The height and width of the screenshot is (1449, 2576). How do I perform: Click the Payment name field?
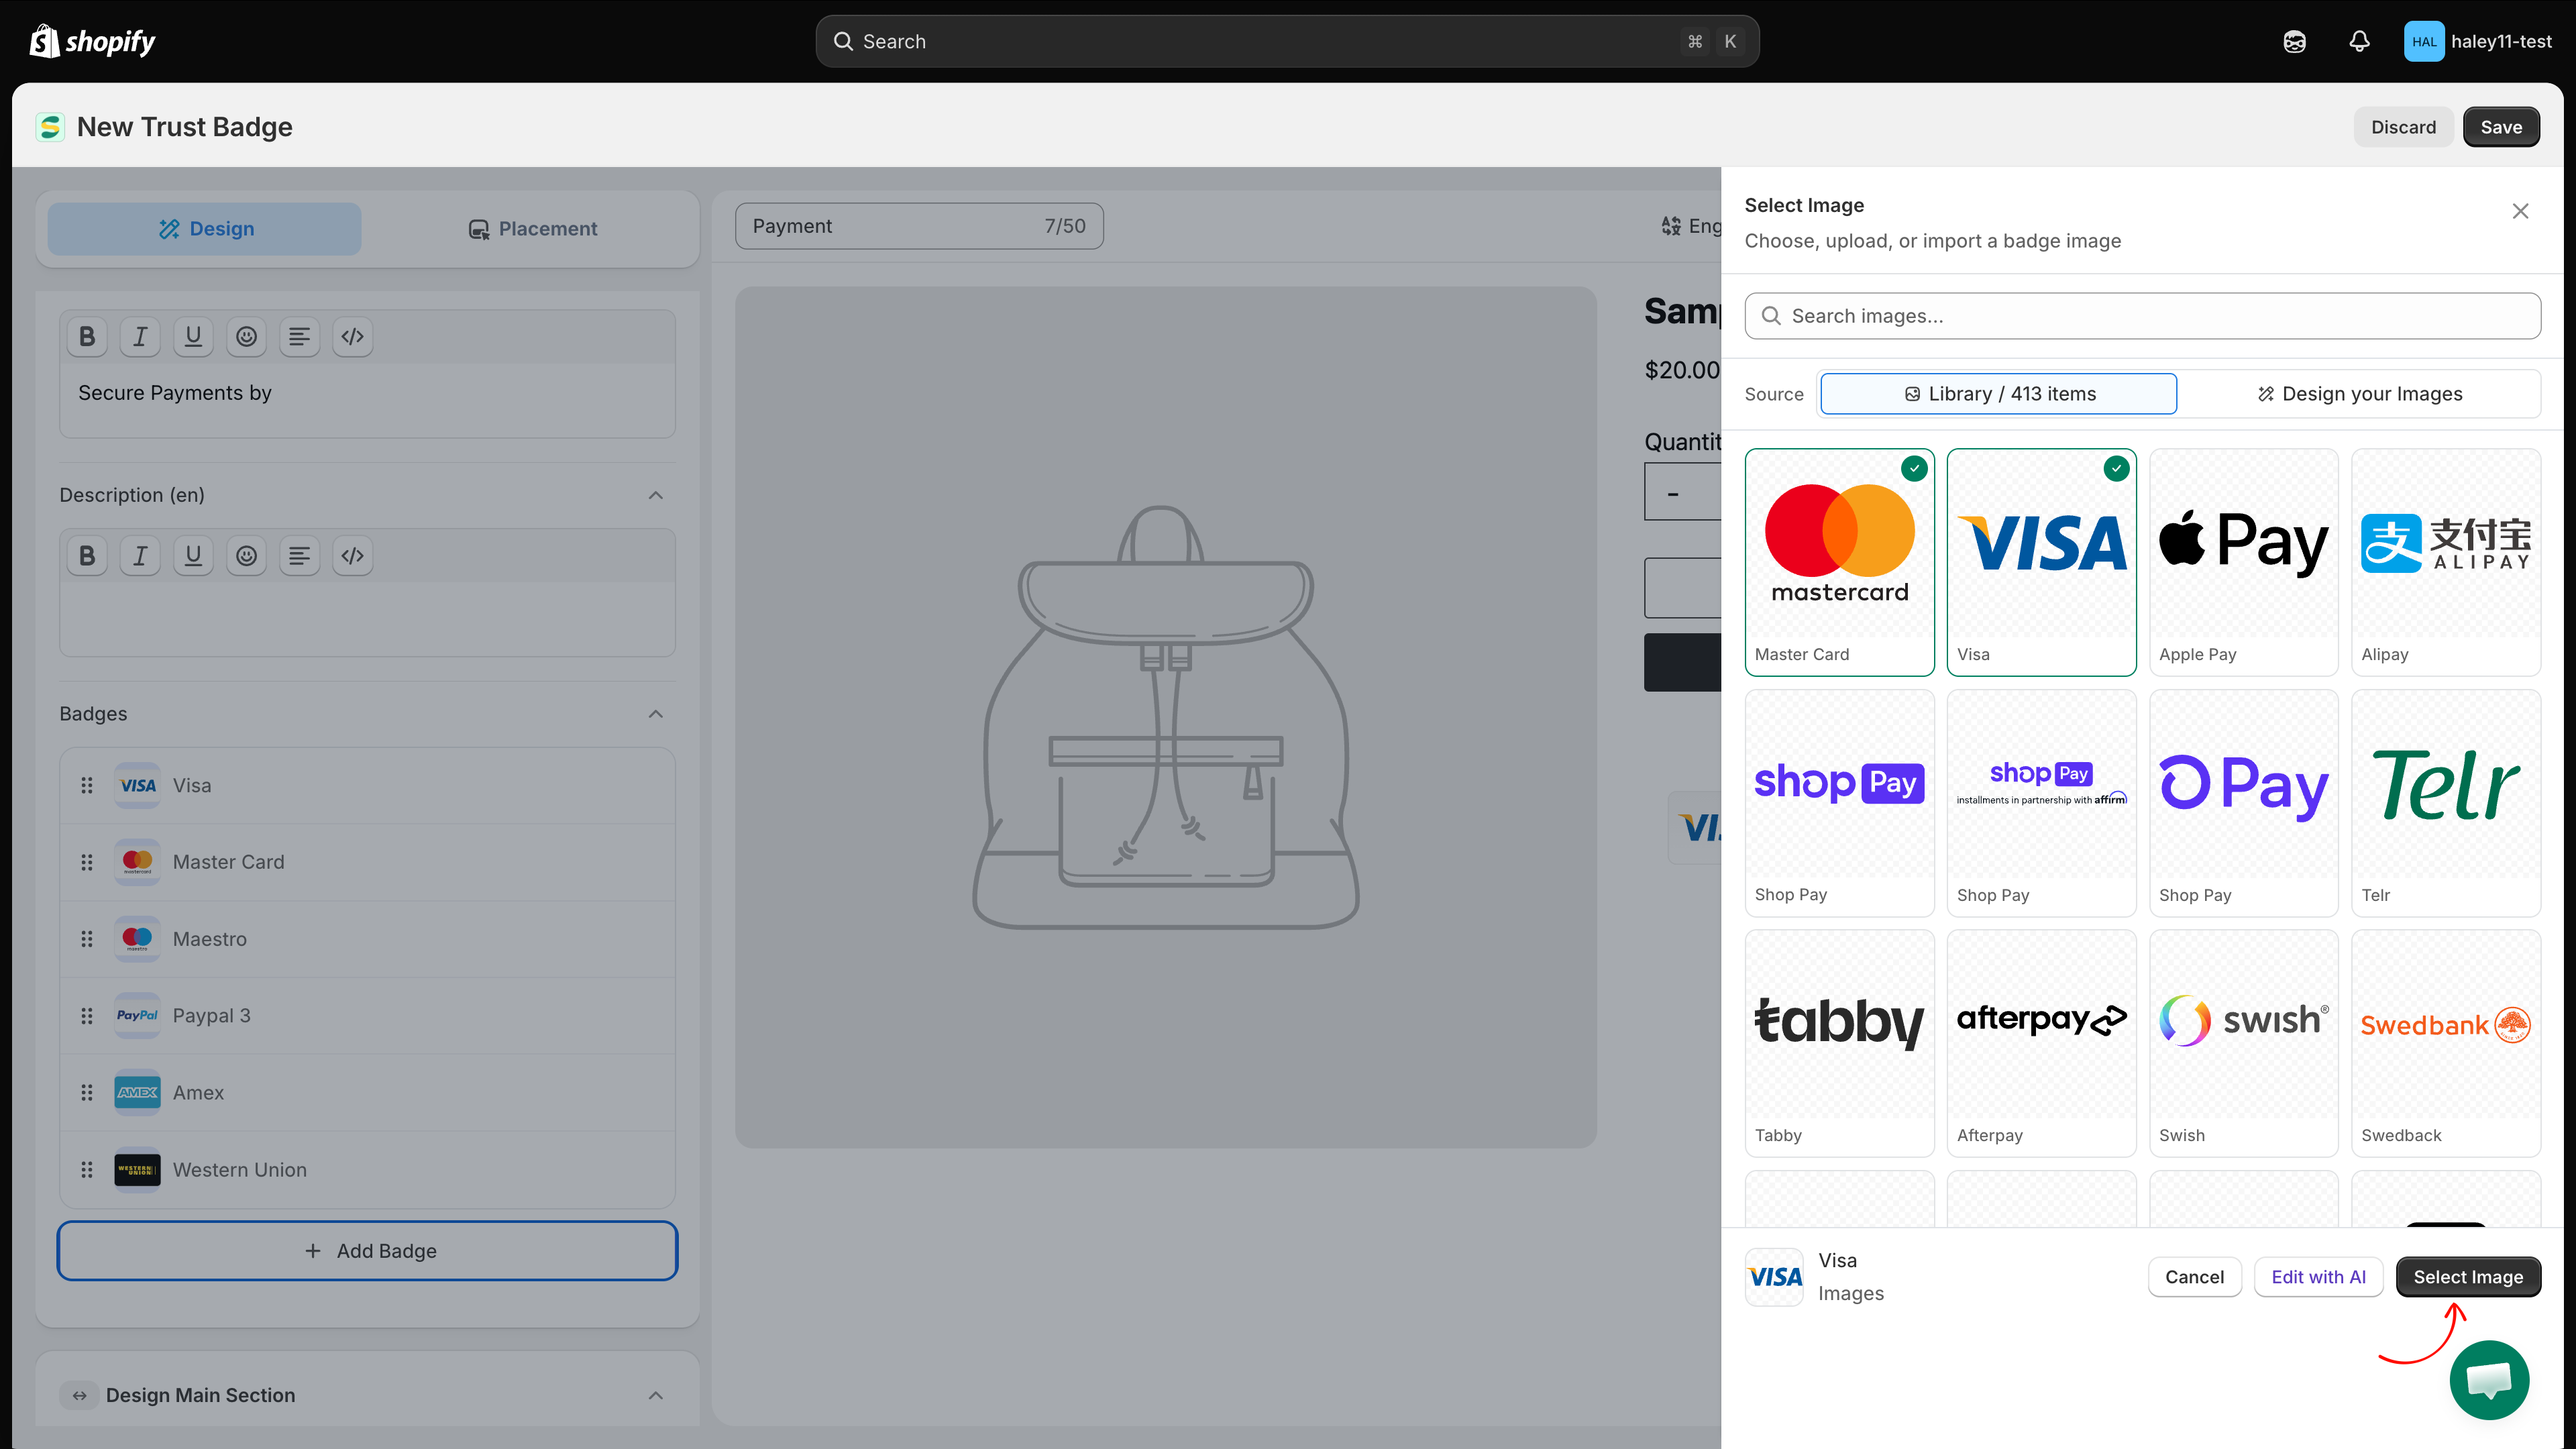pos(919,226)
